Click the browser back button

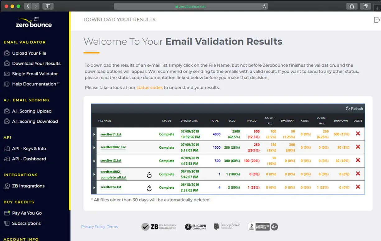(x=28, y=6)
